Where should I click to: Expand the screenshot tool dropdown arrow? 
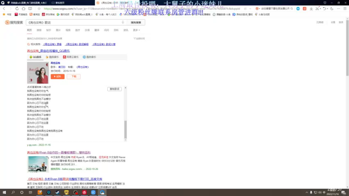point(320,9)
